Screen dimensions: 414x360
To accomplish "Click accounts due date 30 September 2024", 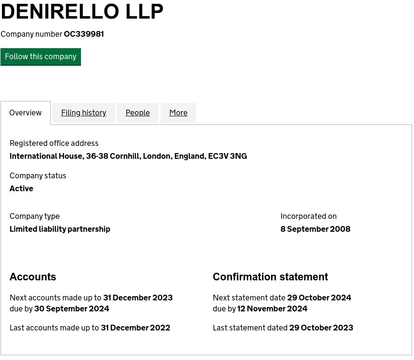I will pos(71,309).
